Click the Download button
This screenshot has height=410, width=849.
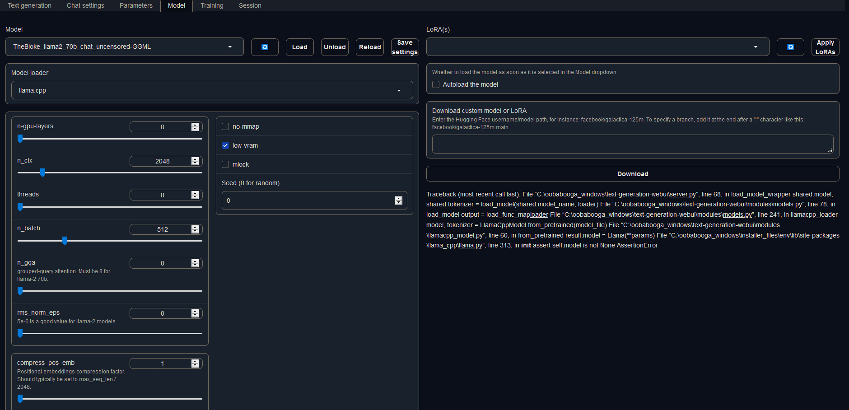coord(632,173)
